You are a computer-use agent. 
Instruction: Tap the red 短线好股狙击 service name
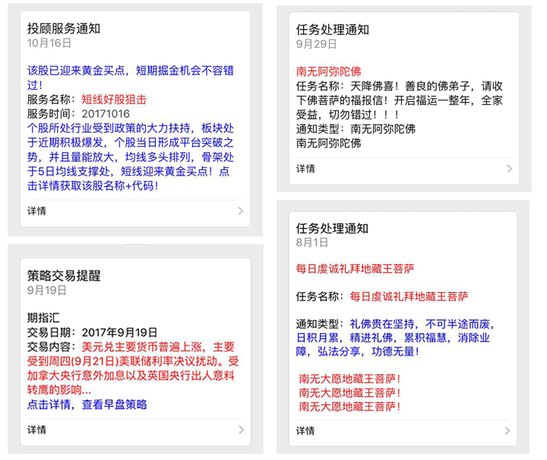coord(114,100)
